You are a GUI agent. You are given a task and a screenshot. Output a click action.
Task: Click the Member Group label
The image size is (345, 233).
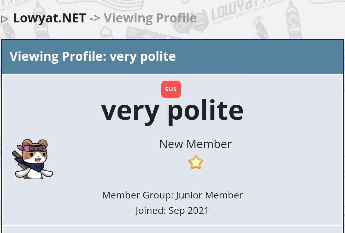138,195
